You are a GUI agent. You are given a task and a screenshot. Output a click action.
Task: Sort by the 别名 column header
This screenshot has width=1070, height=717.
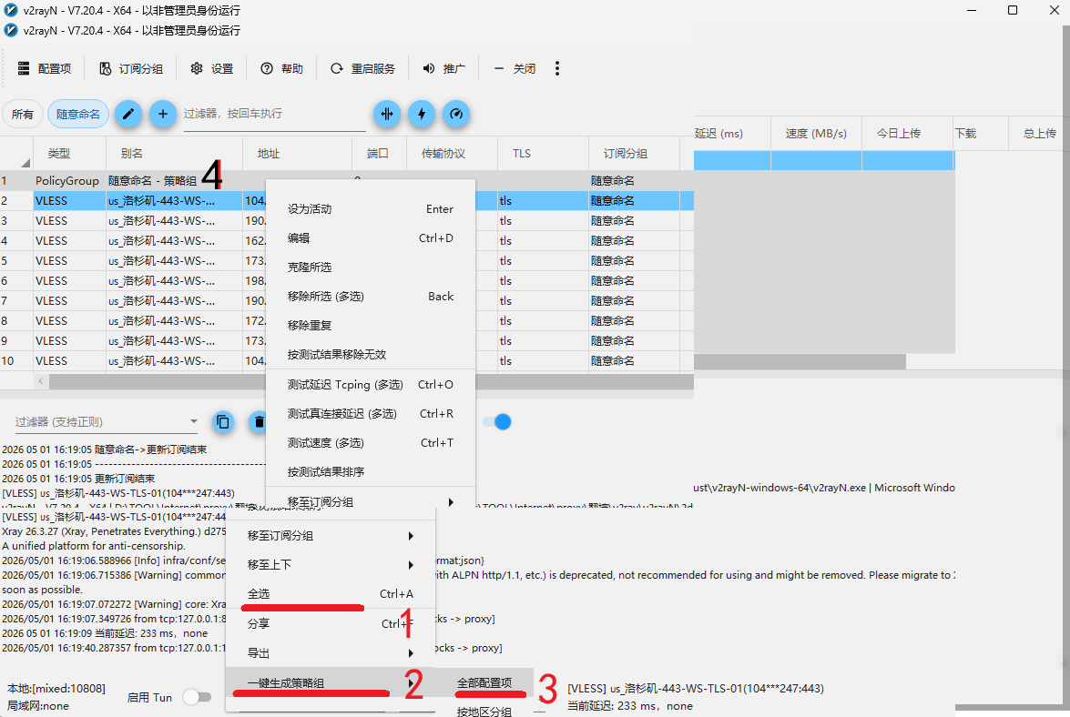(x=174, y=154)
